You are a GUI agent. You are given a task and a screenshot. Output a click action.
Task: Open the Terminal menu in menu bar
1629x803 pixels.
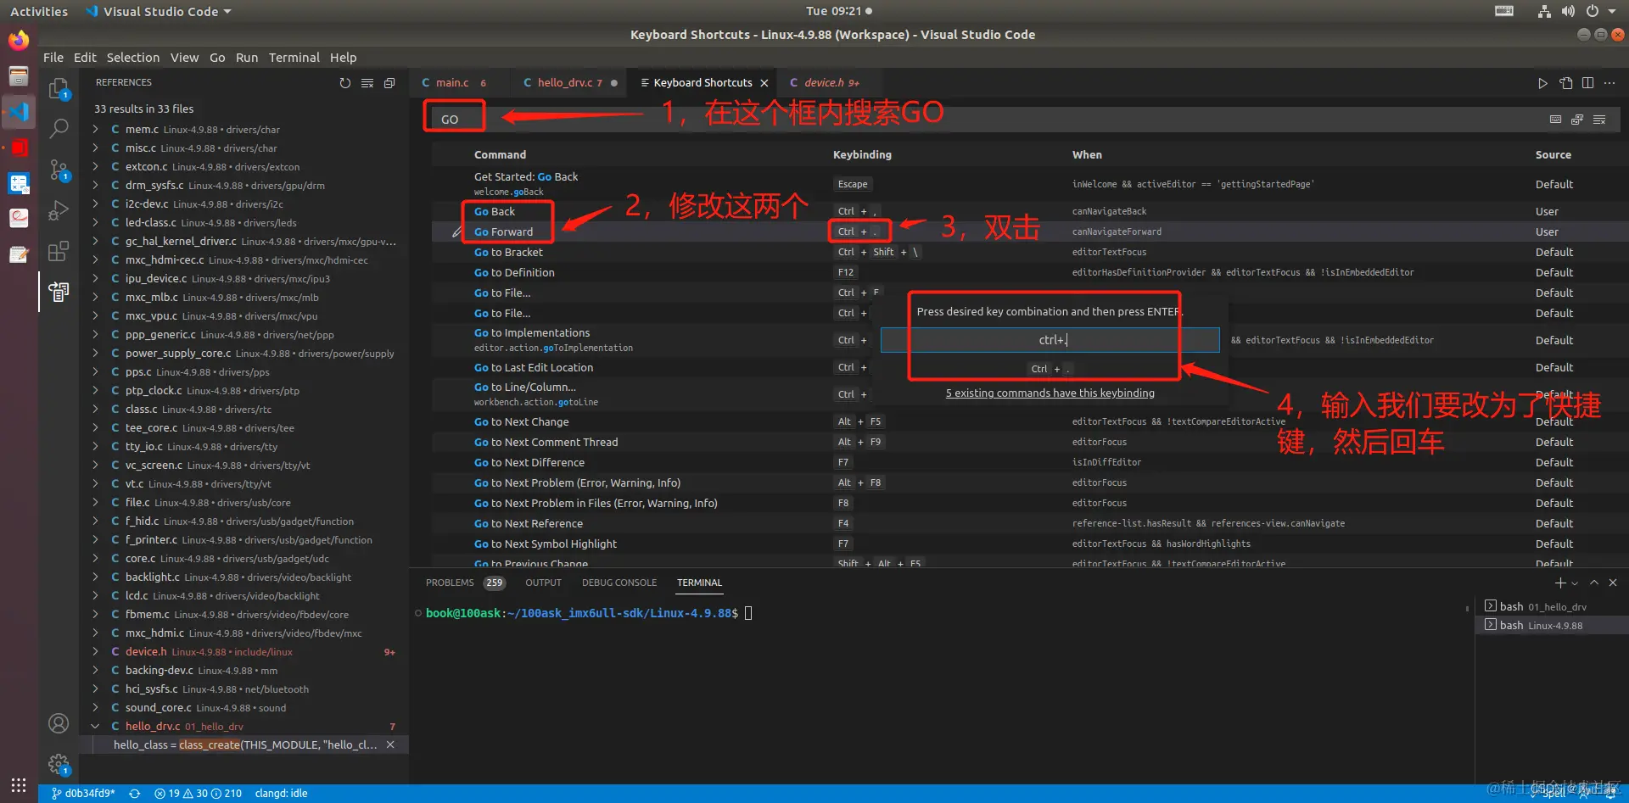(x=294, y=58)
